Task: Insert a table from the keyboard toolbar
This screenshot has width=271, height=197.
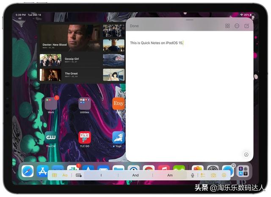Action: tap(55, 175)
